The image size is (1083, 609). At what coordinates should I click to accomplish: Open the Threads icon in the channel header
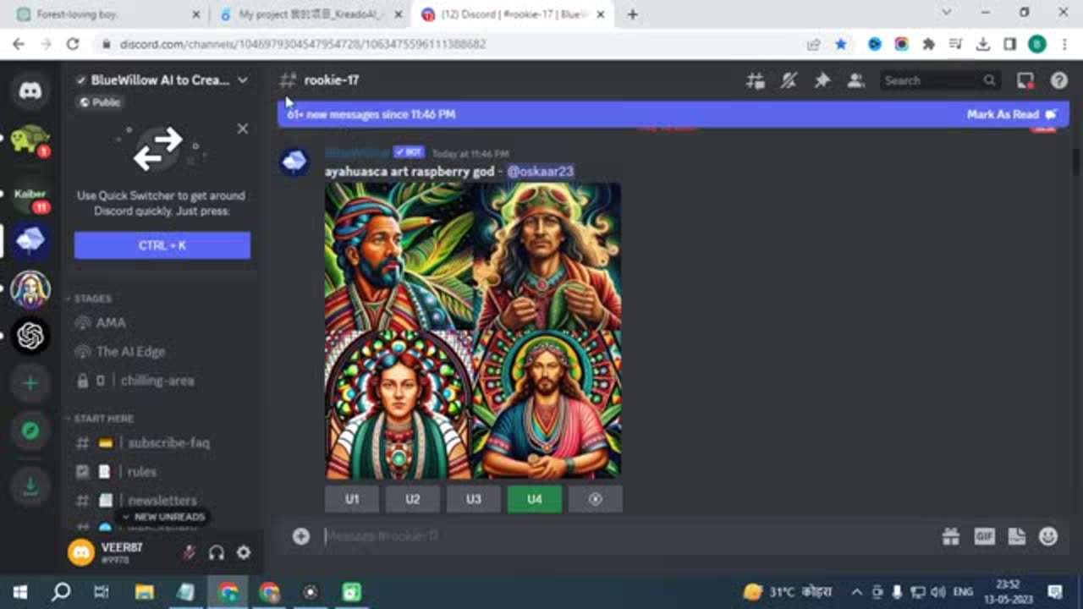click(755, 80)
